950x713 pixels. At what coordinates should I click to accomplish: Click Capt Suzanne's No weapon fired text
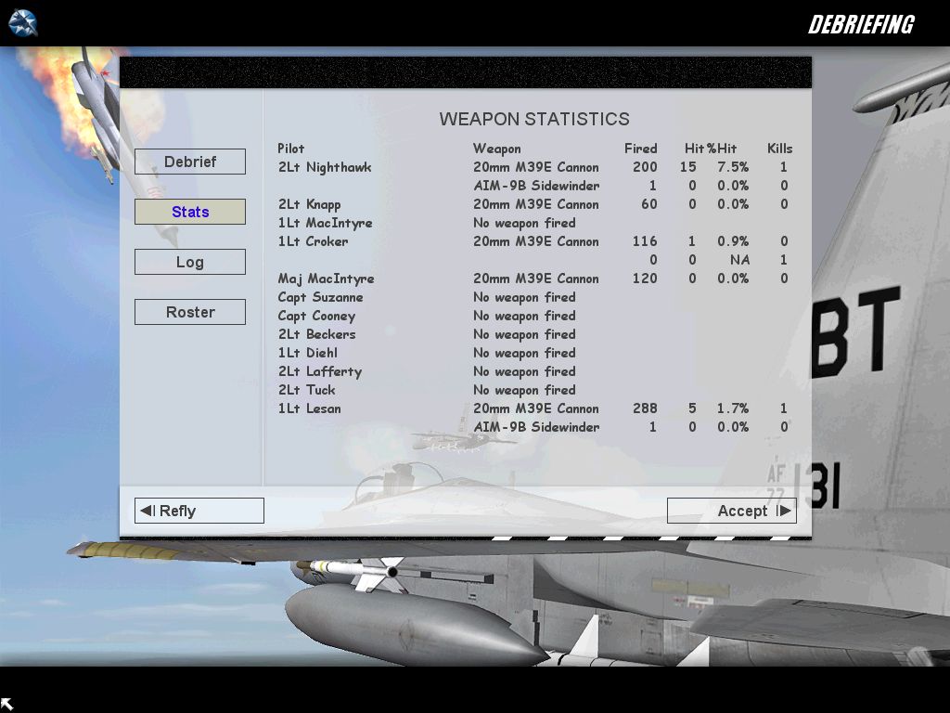[x=525, y=297]
